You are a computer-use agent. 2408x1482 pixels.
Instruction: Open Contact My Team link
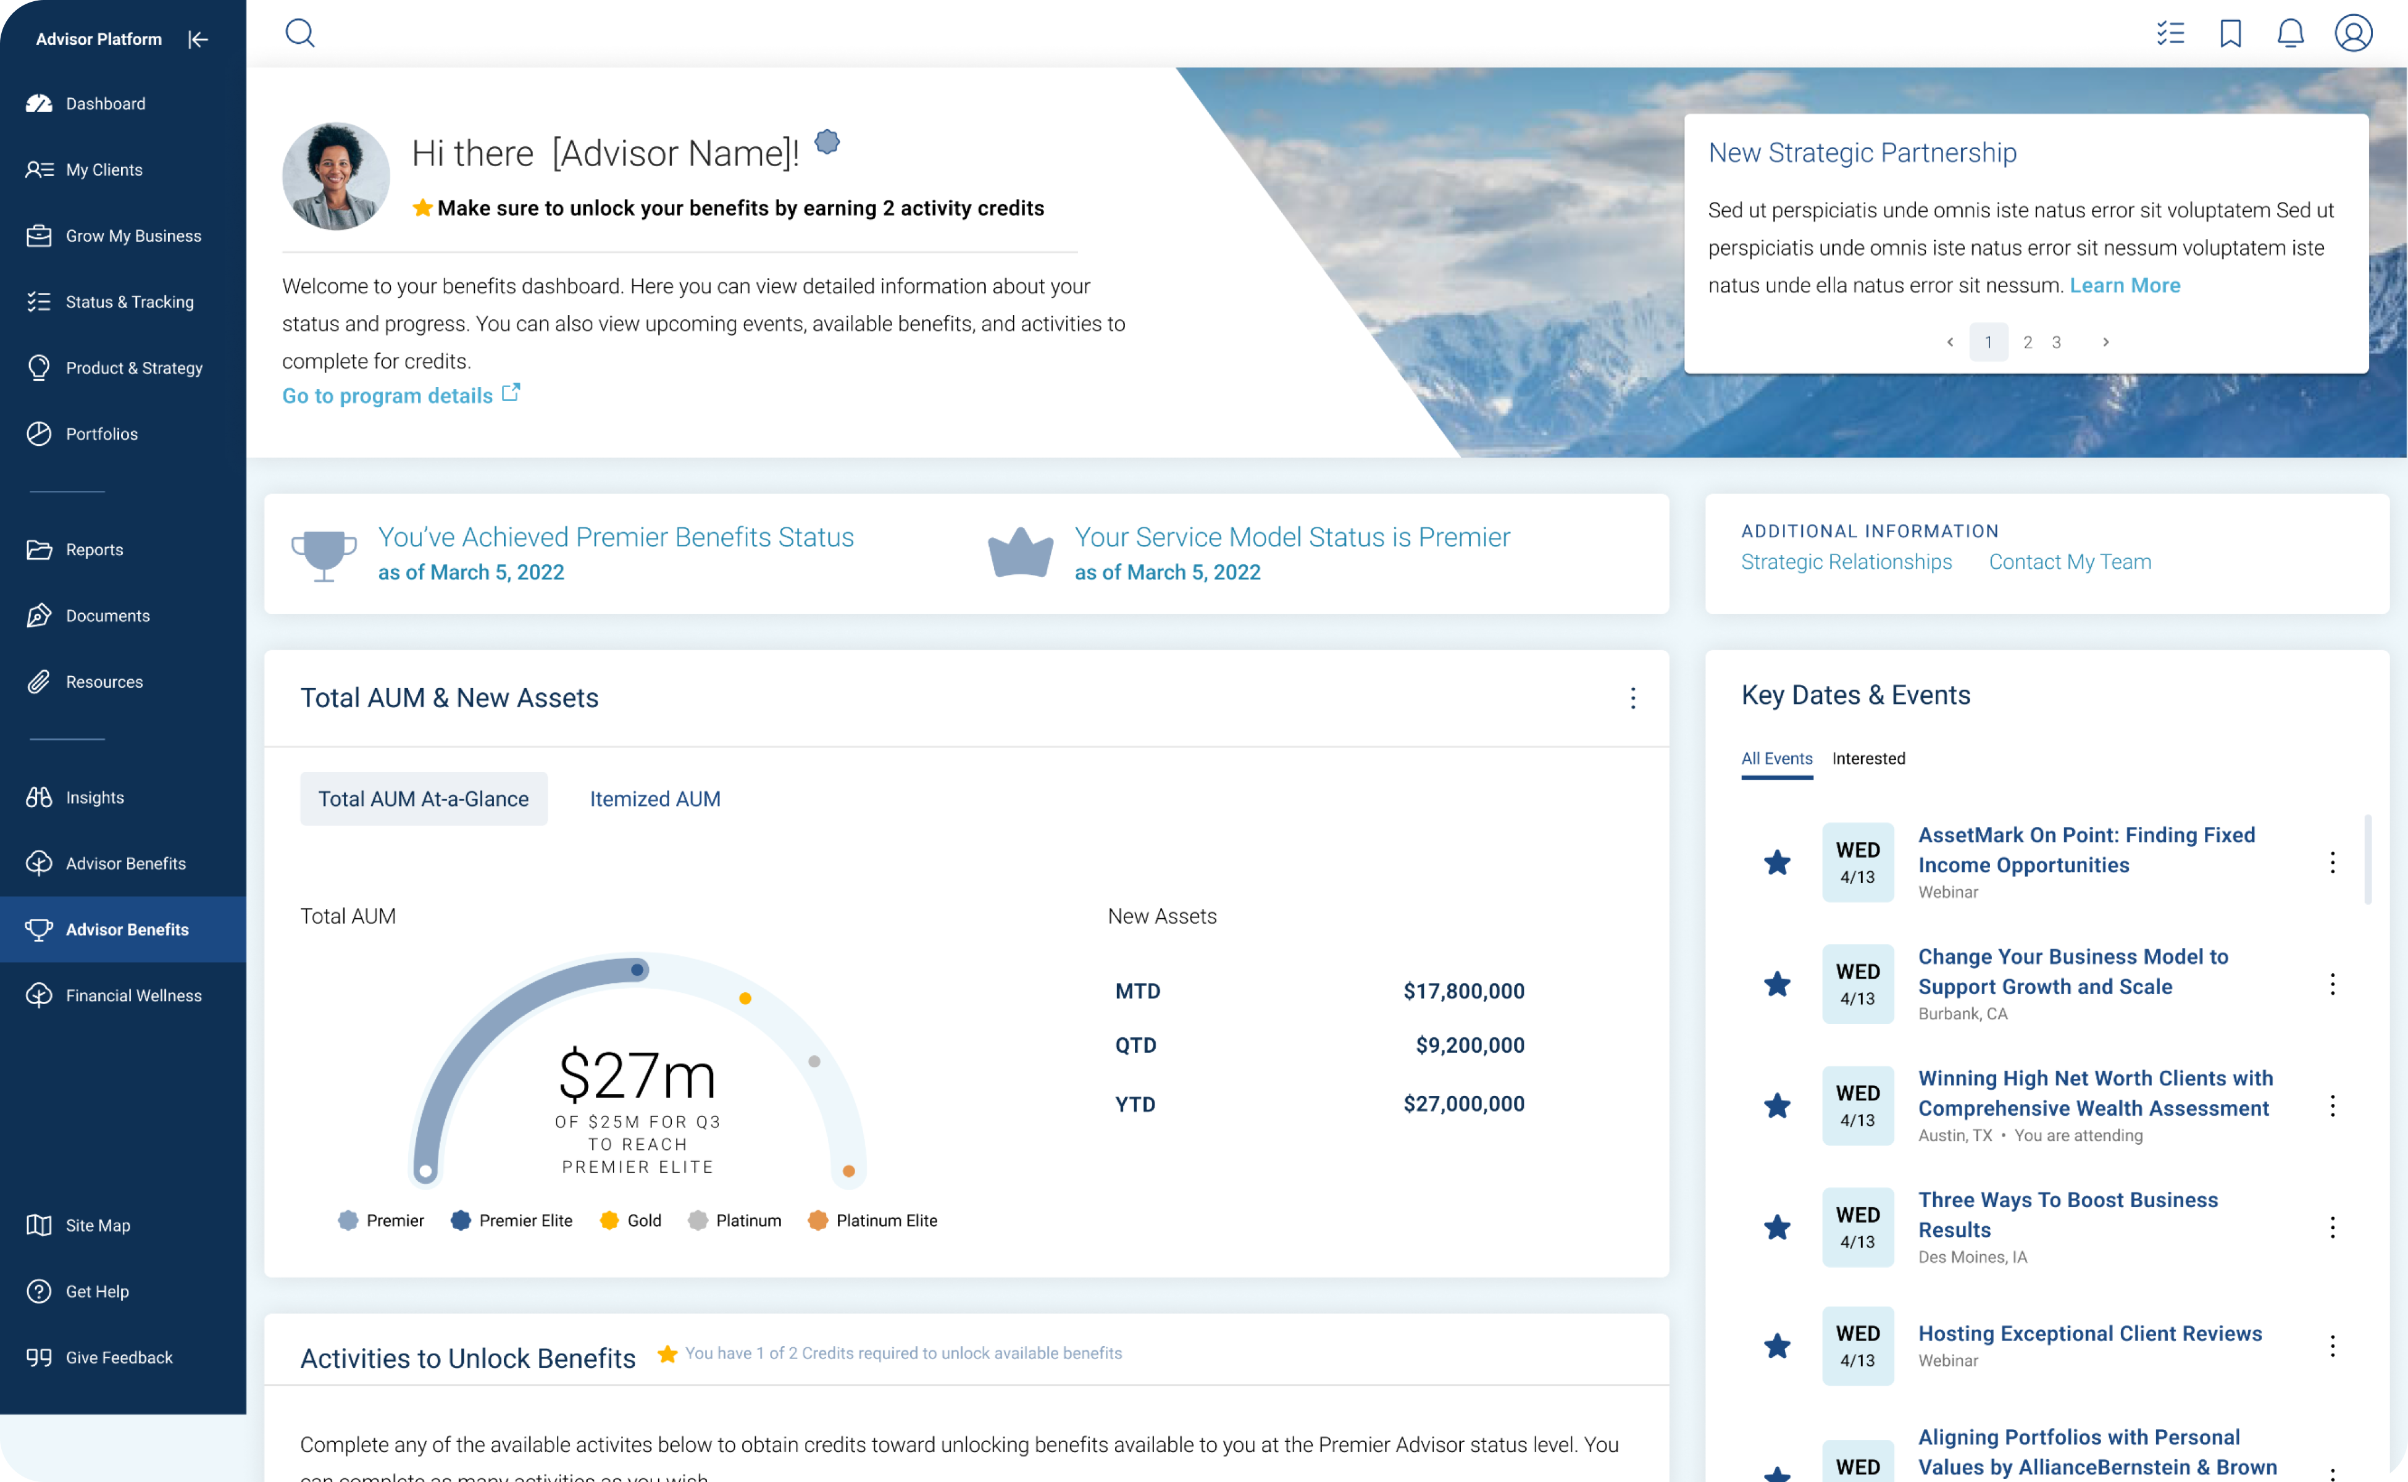(x=2070, y=562)
